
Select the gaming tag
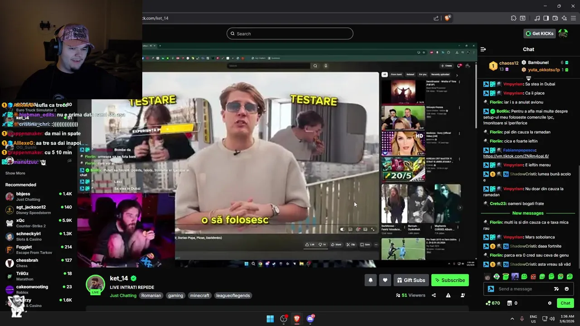pos(175,296)
